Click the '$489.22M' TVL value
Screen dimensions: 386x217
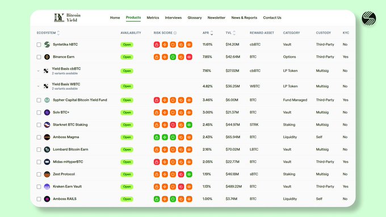point(234,186)
